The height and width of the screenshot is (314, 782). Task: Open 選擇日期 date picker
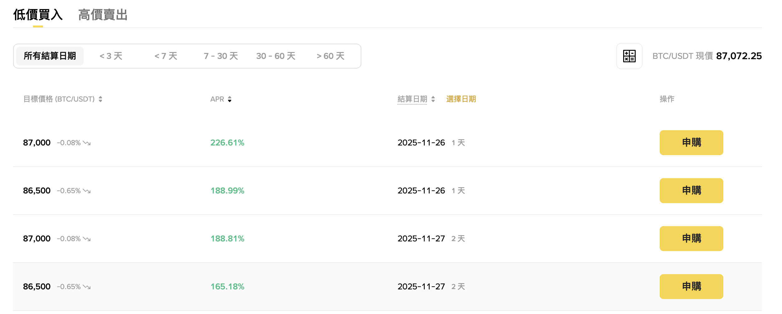(x=462, y=99)
